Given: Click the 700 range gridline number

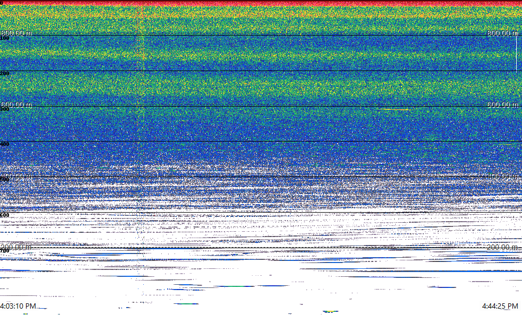Looking at the screenshot, I should 5,251.
